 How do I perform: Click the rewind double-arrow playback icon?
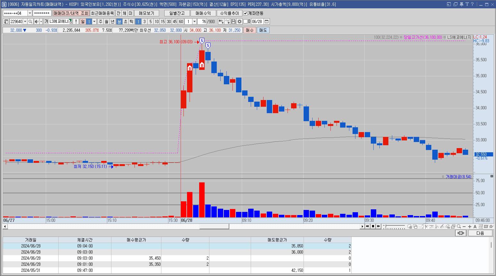point(367,226)
